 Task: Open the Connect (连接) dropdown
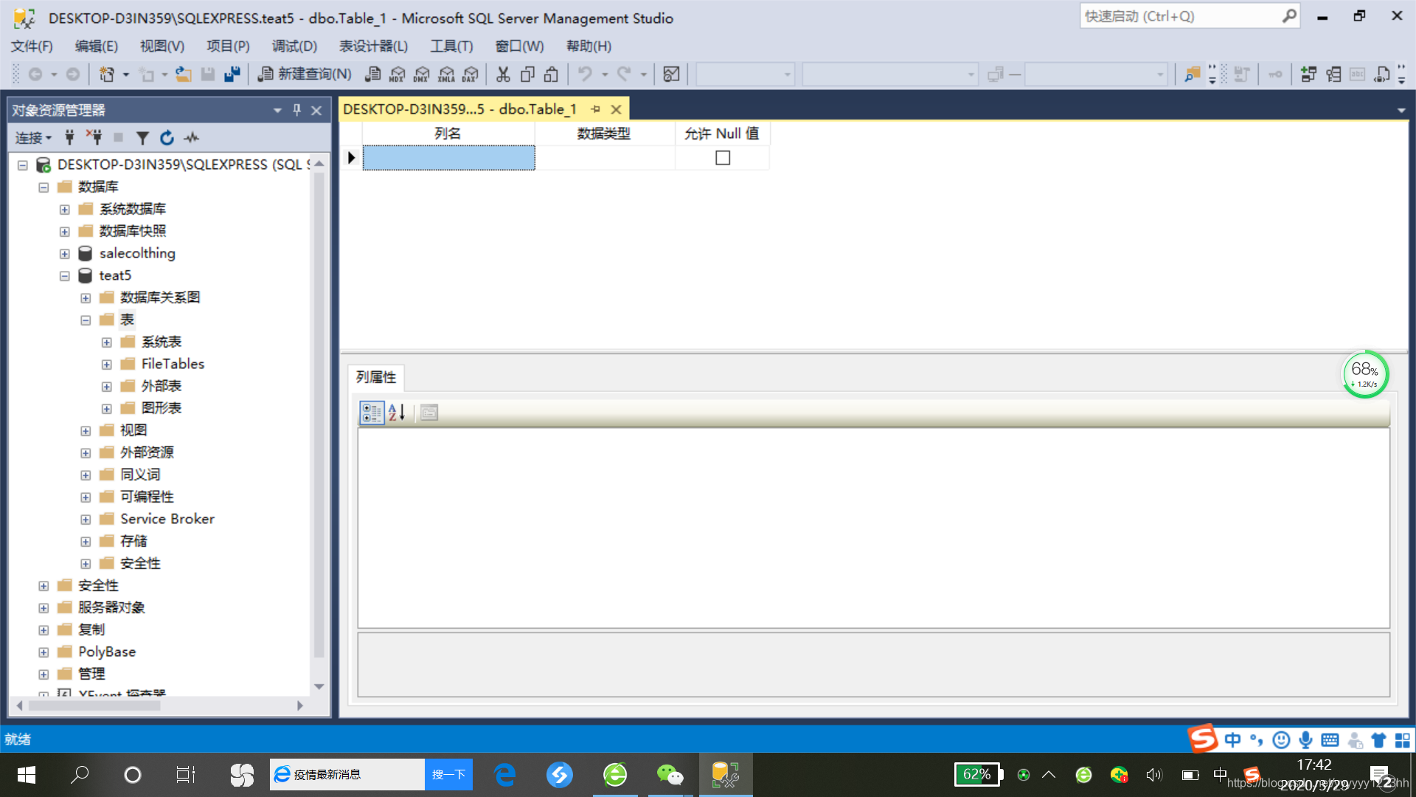pyautogui.click(x=33, y=138)
